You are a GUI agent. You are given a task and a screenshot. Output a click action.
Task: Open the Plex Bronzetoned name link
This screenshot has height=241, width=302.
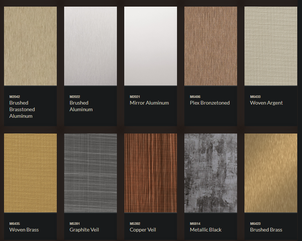[210, 103]
